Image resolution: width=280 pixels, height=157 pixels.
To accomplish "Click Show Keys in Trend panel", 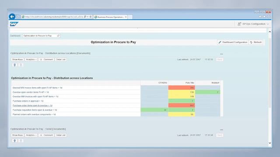I will click(x=17, y=135).
